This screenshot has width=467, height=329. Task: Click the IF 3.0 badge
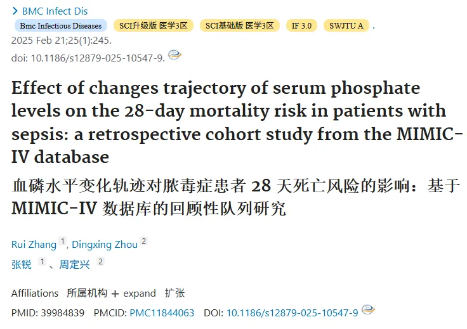[301, 25]
